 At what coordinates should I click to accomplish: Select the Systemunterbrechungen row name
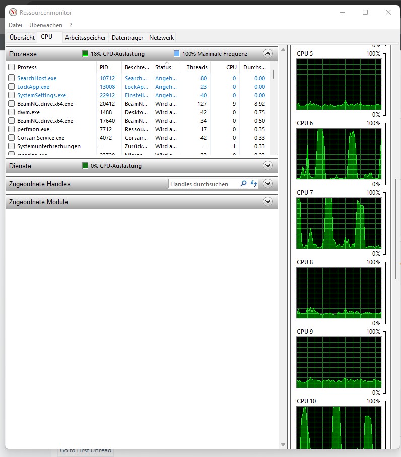coord(49,146)
